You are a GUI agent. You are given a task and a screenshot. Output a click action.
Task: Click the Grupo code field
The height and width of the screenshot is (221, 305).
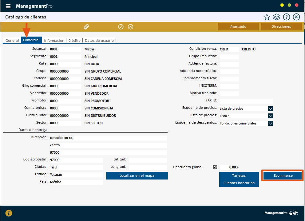tap(65, 71)
